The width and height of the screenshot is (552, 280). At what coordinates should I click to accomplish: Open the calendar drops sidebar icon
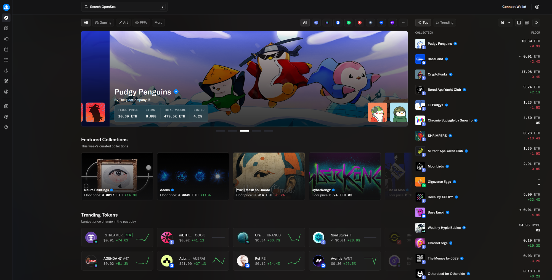pos(6,49)
